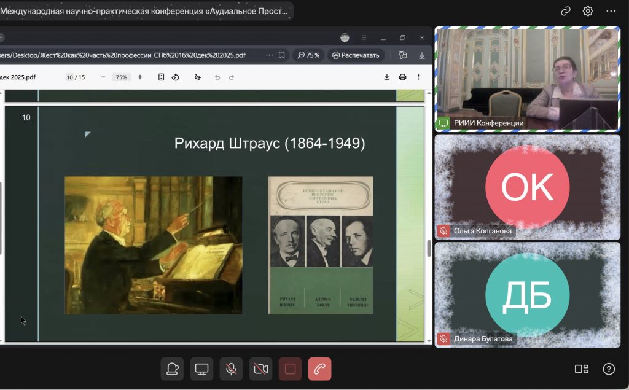The width and height of the screenshot is (629, 390).
Task: Select the PDF draw annotation tool
Action: point(197,77)
